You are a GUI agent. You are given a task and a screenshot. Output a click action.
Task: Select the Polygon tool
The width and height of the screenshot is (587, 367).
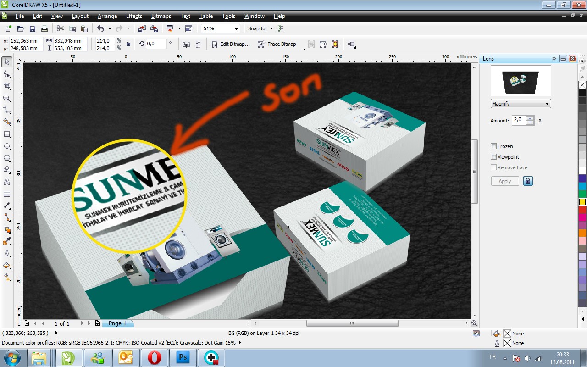(7, 158)
